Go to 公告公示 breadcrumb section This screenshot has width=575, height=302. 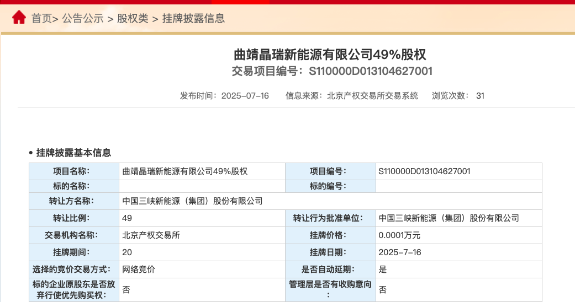click(83, 18)
